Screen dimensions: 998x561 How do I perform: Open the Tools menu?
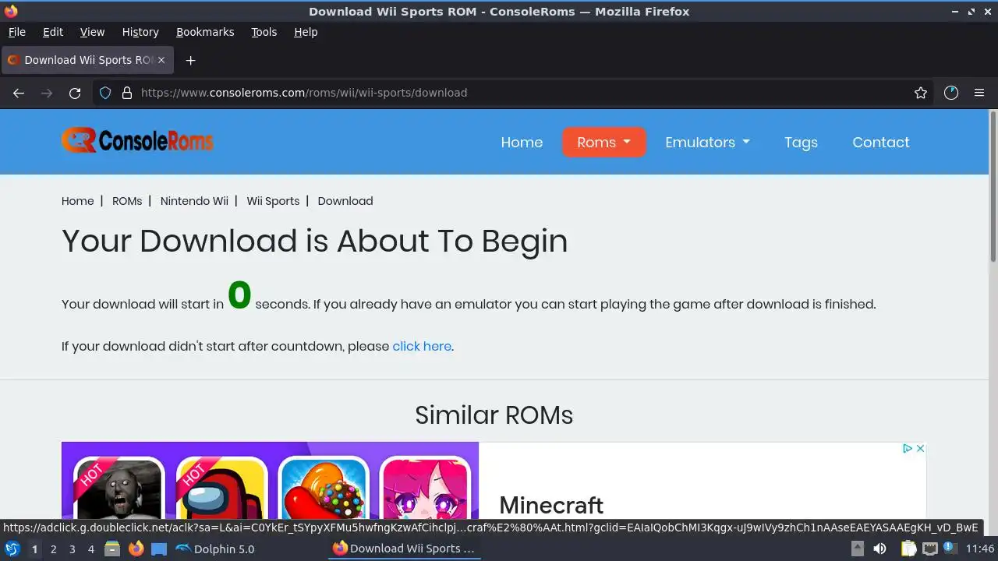(x=264, y=32)
